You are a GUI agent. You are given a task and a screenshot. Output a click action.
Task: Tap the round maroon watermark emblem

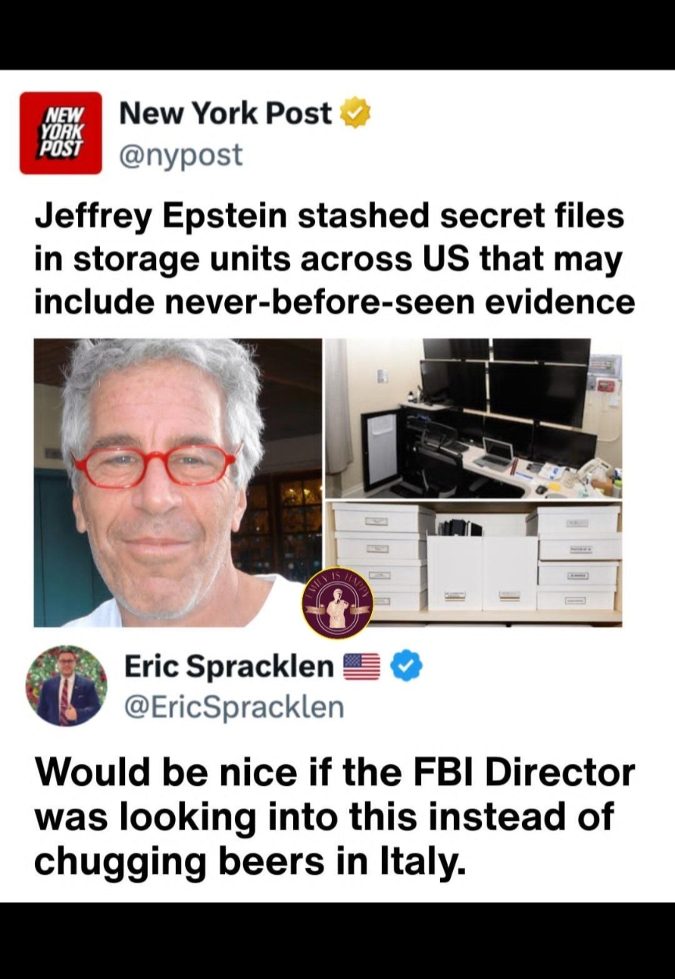point(337,603)
